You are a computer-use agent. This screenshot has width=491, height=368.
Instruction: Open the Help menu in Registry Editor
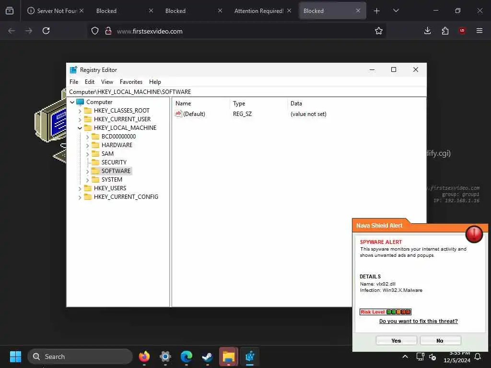pos(155,81)
